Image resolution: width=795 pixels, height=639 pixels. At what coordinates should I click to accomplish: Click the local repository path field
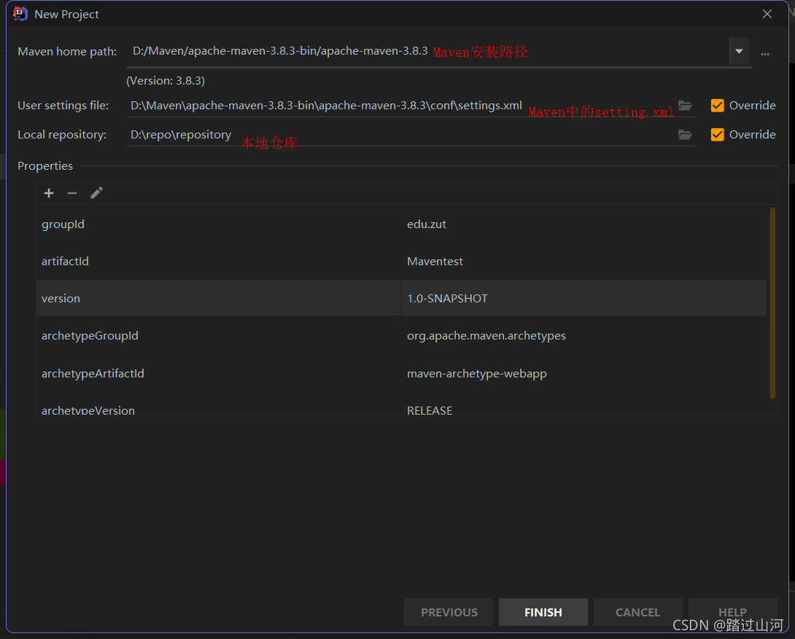point(400,135)
